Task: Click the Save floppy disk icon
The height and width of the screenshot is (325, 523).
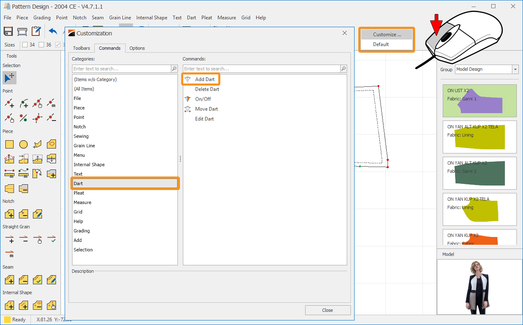Action: 9,31
